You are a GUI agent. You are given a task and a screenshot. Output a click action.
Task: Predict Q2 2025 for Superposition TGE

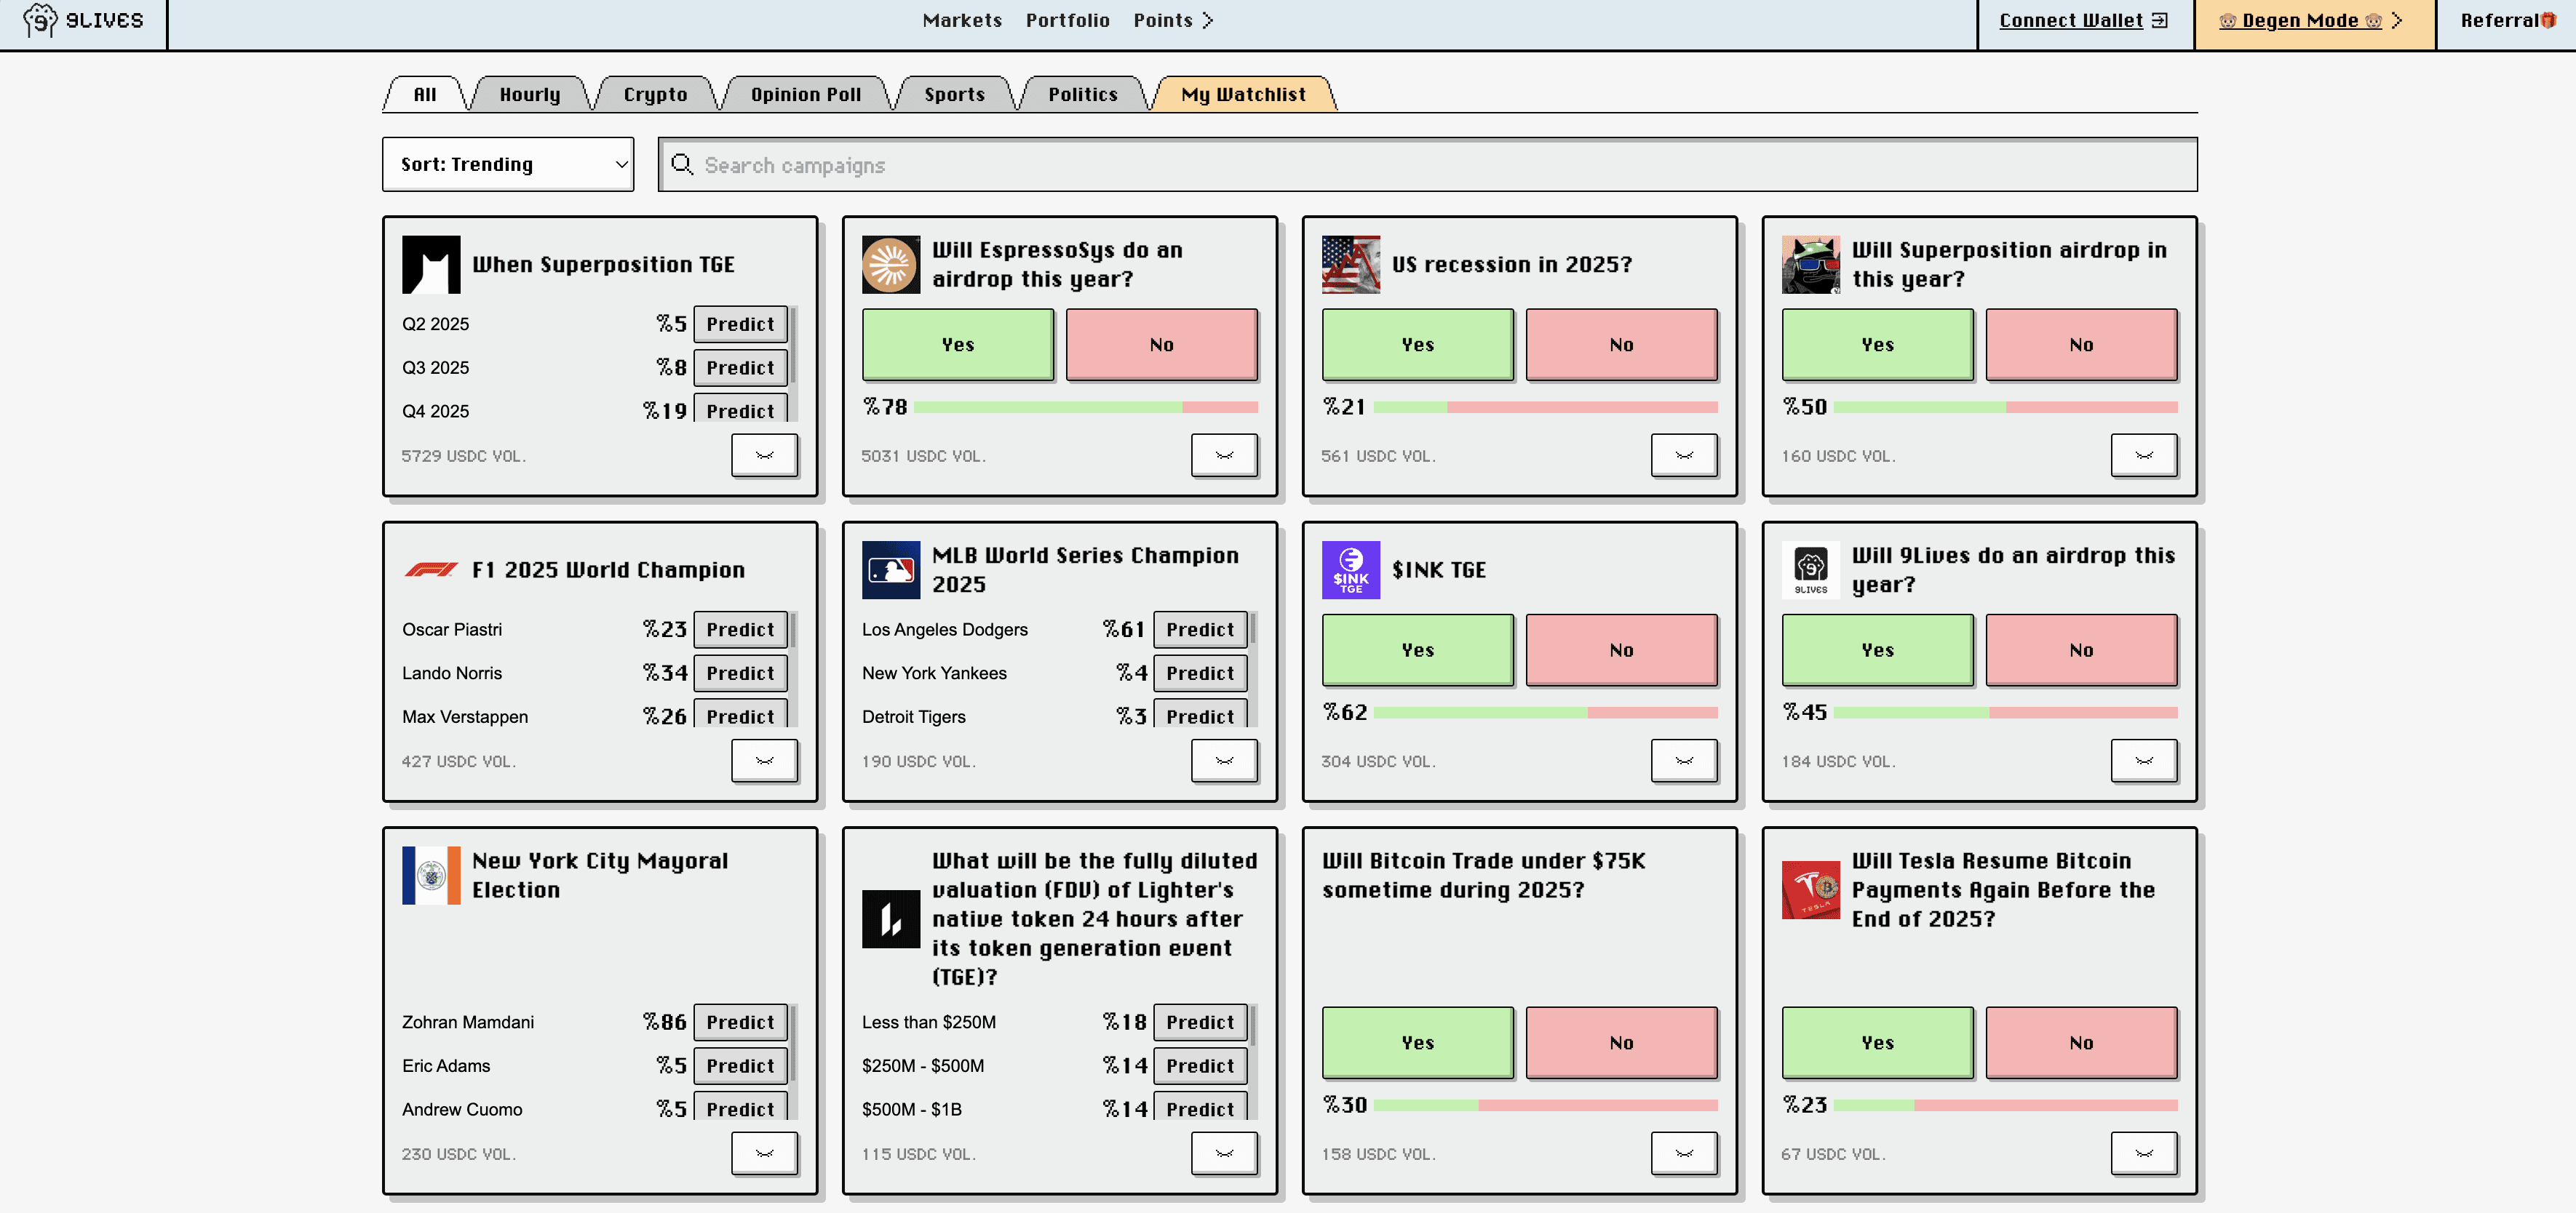(740, 324)
